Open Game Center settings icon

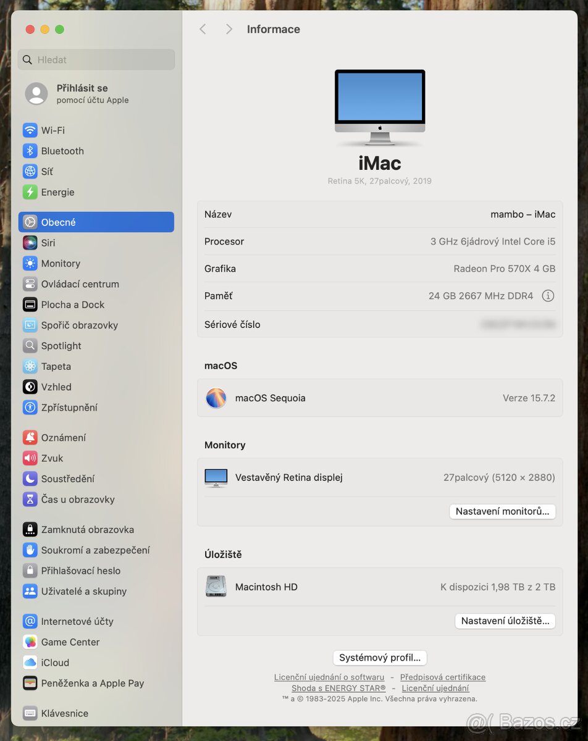point(30,642)
